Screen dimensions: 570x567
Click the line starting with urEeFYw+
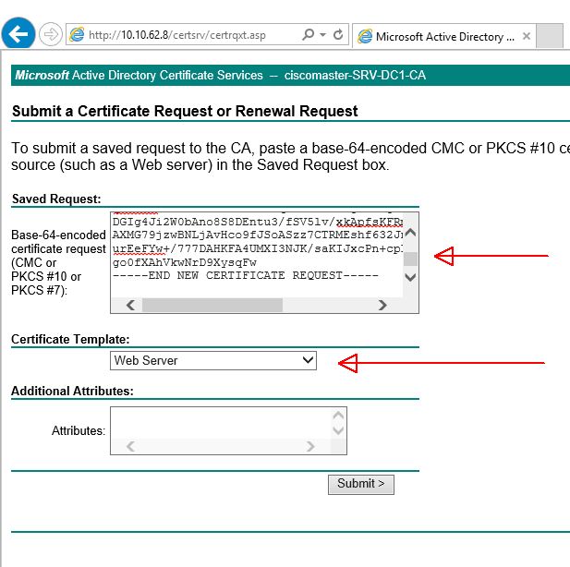(258, 248)
